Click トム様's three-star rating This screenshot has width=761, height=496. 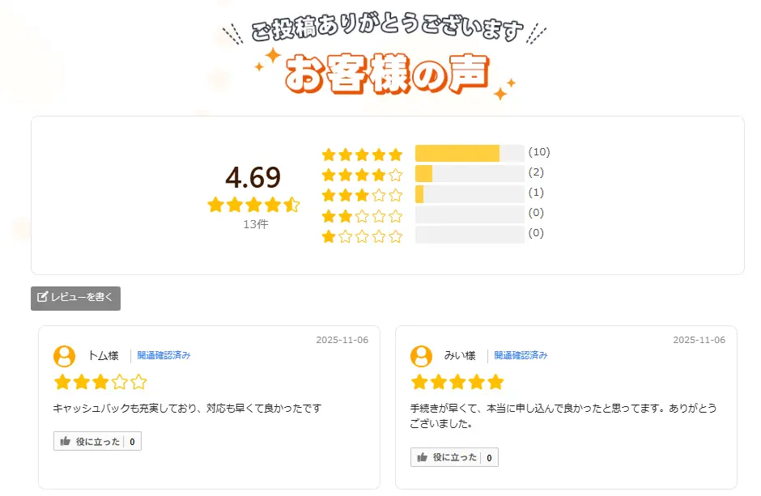click(x=100, y=382)
